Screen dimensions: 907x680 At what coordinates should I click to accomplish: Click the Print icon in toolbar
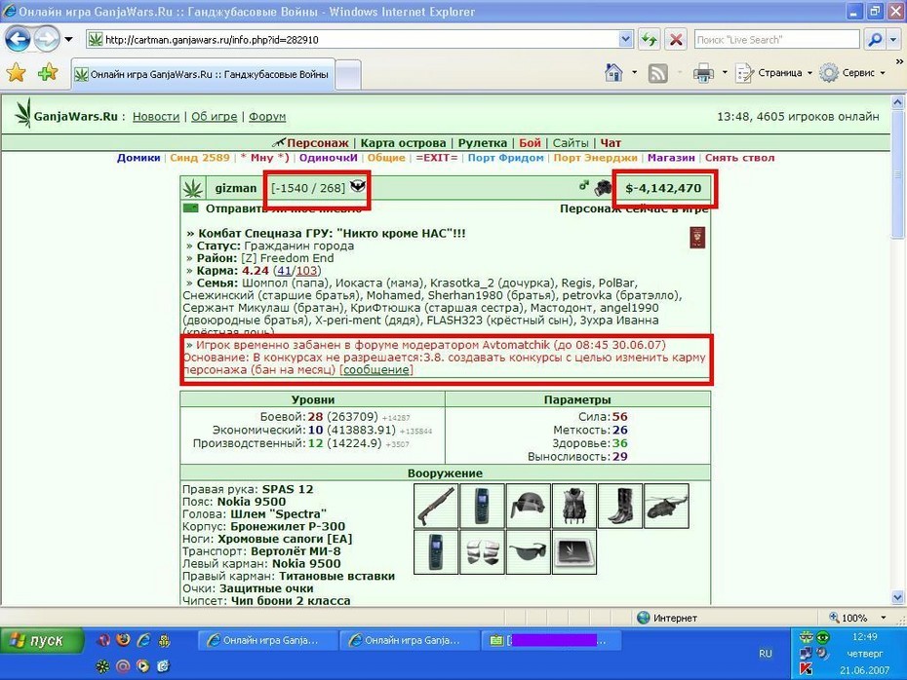pyautogui.click(x=703, y=73)
